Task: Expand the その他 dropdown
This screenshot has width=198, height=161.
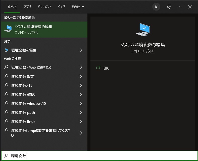Action: click(78, 7)
